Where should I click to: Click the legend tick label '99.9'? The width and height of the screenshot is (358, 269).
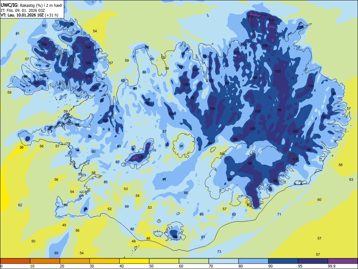pyautogui.click(x=332, y=266)
